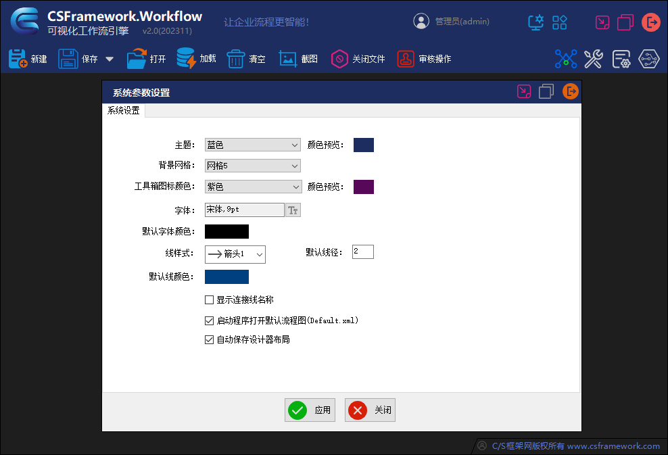Click the 让企业流程更智能! slogan text
668x455 pixels.
[x=266, y=22]
